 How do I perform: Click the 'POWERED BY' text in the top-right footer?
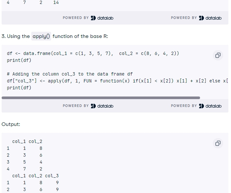click(x=184, y=18)
